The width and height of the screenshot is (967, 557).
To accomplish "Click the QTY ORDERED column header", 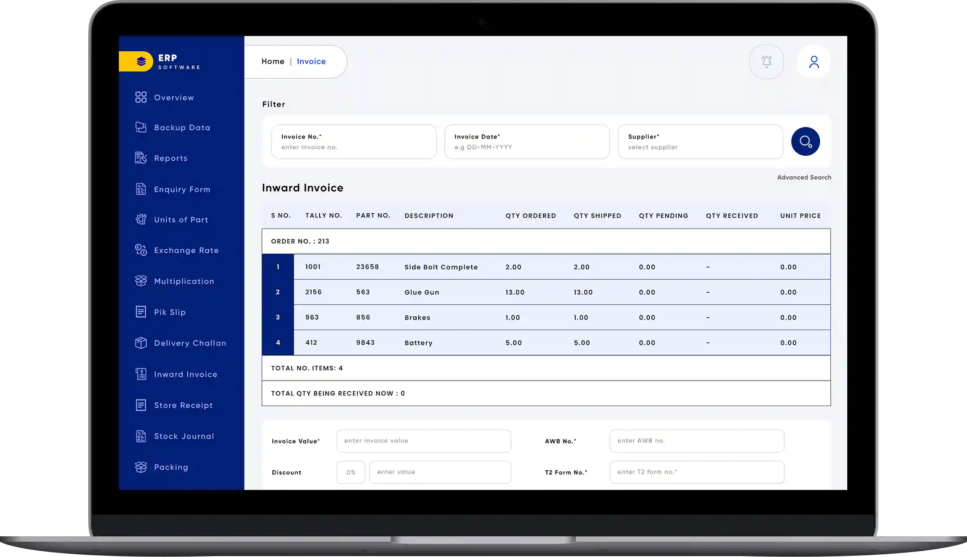I will click(531, 216).
